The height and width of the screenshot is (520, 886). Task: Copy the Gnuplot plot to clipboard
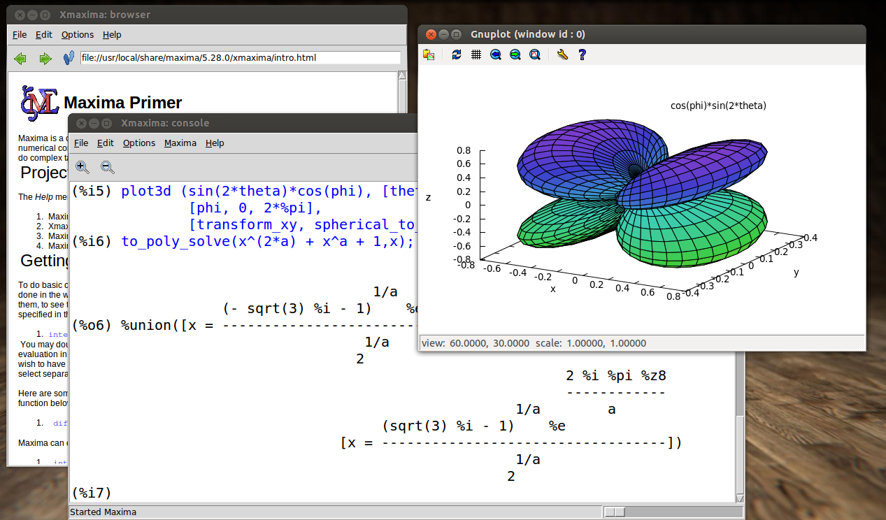click(429, 55)
